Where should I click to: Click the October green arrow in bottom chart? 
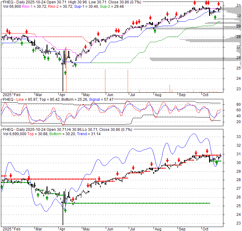click(x=216, y=162)
